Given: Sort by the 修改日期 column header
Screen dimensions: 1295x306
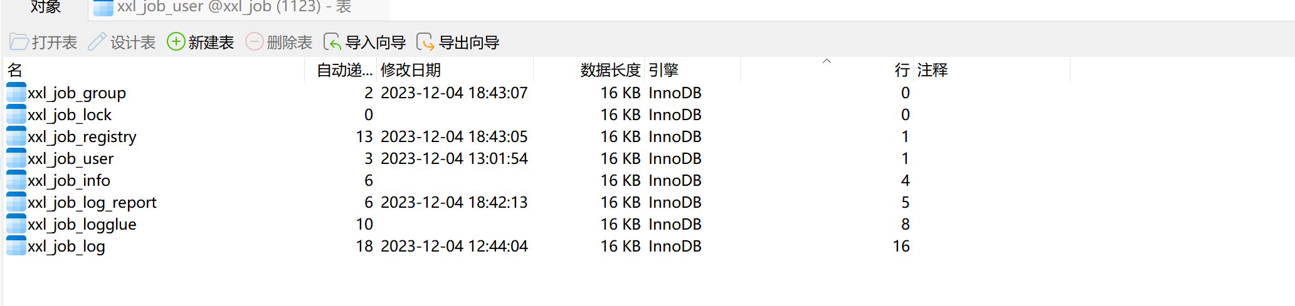Looking at the screenshot, I should (x=410, y=70).
